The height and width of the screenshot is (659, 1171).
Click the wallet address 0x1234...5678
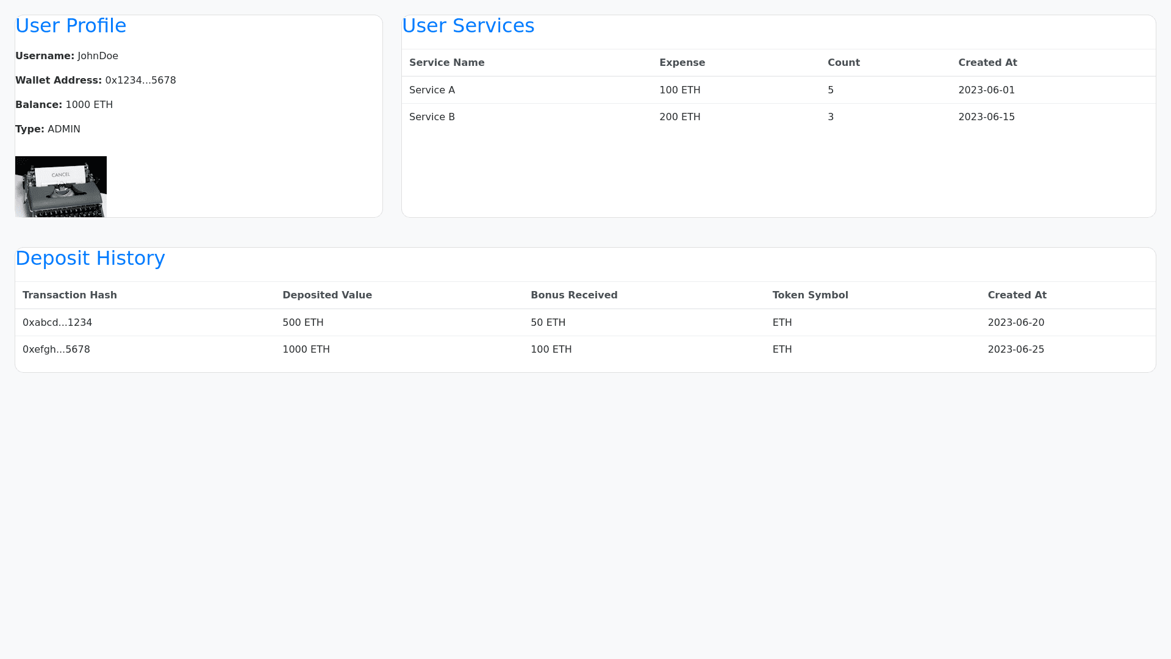click(x=140, y=81)
